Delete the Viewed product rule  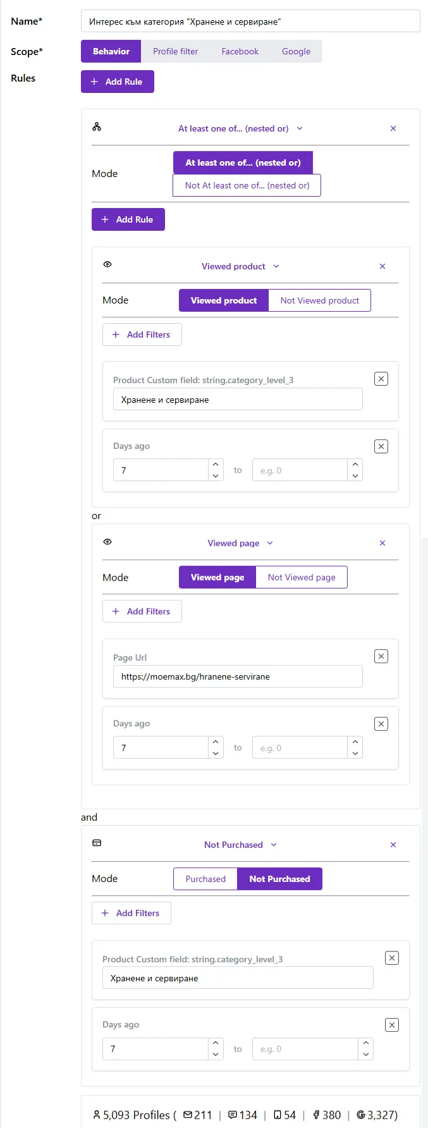point(382,266)
